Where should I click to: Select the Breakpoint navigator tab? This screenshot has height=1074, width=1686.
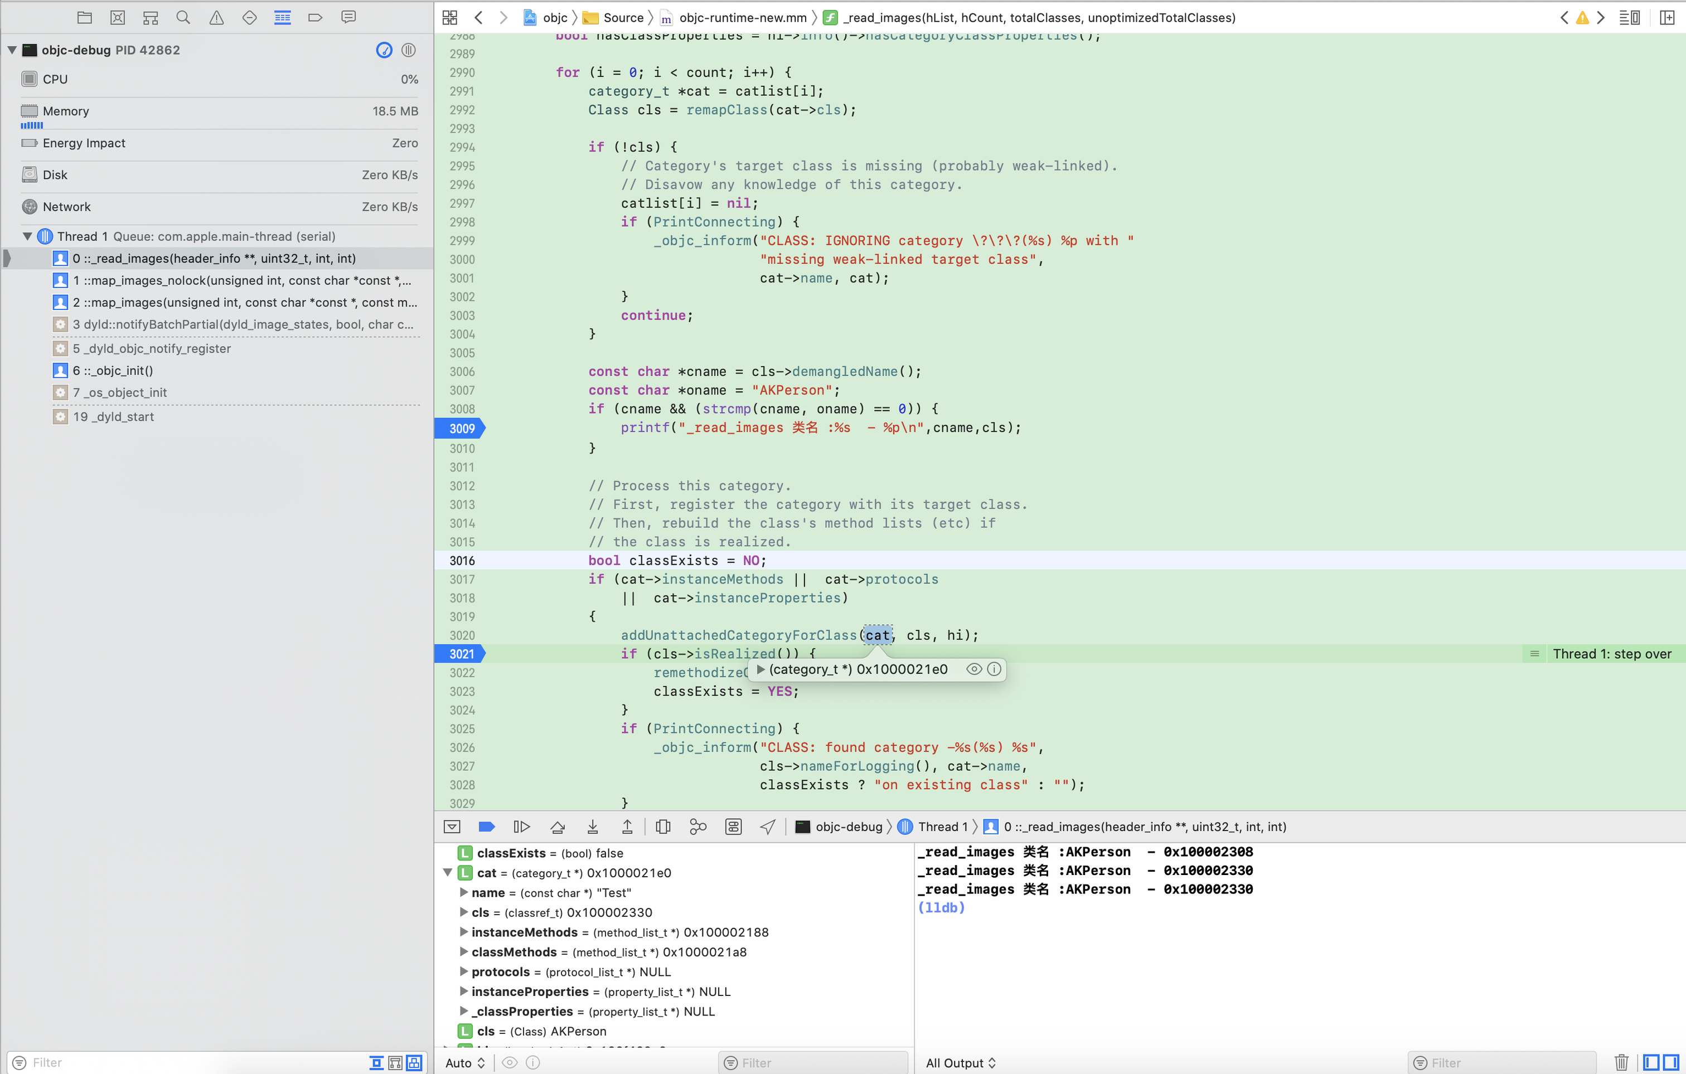pos(315,17)
